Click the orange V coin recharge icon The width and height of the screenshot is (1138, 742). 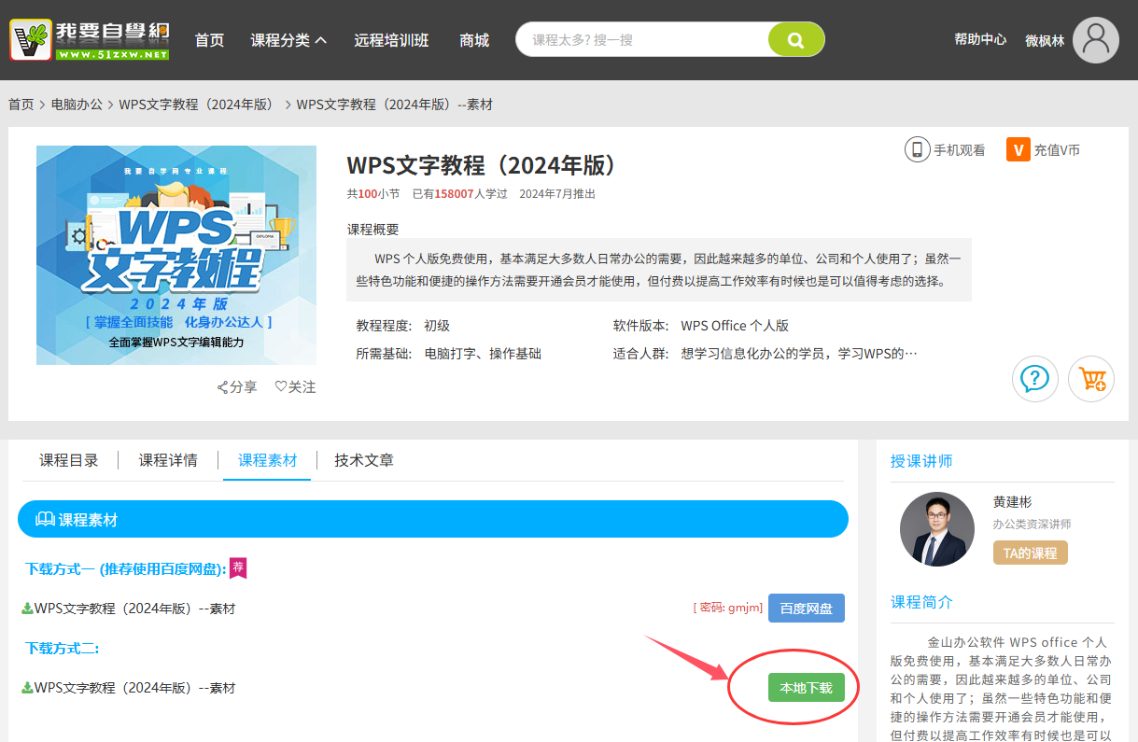click(x=1018, y=149)
